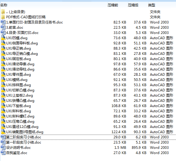The image size is (176, 161).
Task: Click the AutoCAD 图形 type of UXJ模柄.dwg
Action: (x=162, y=80)
